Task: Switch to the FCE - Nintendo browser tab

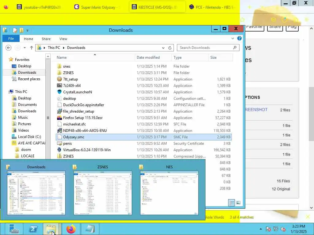Action: (213, 7)
